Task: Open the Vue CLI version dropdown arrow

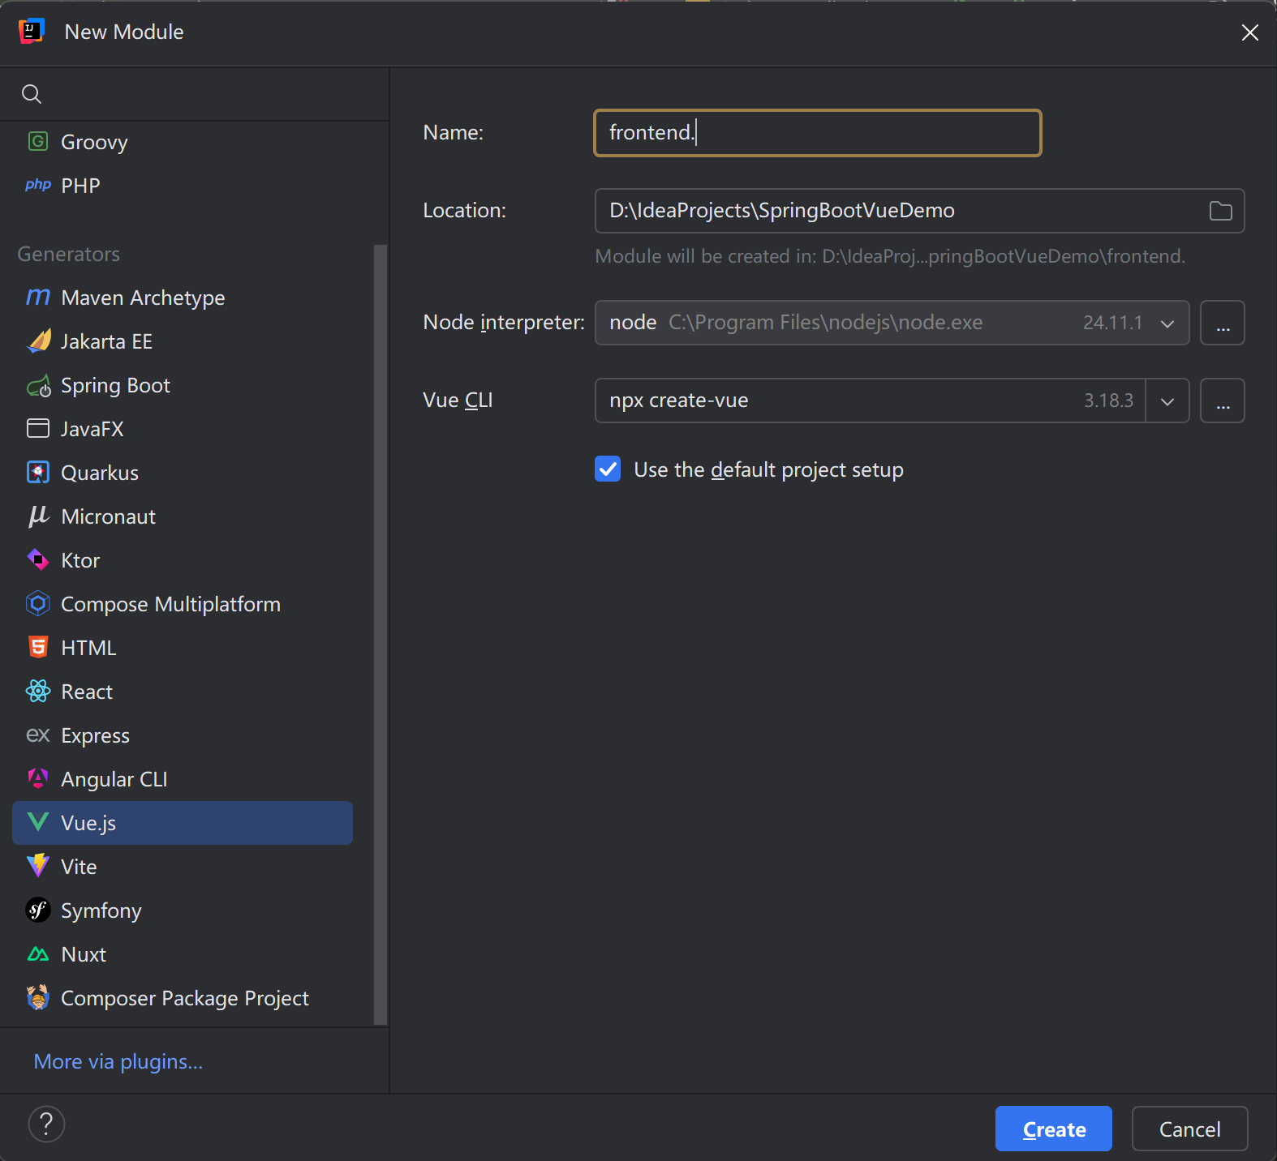Action: 1167,401
